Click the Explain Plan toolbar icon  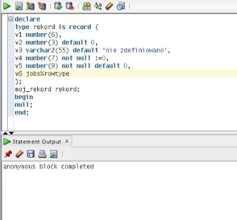30,6
